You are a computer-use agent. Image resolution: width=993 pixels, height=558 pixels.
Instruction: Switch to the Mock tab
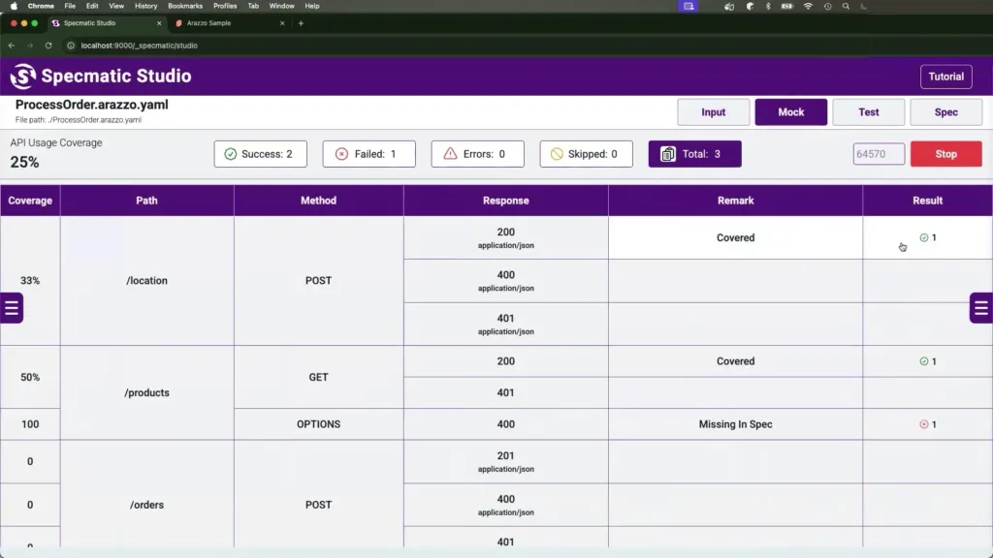pos(790,112)
